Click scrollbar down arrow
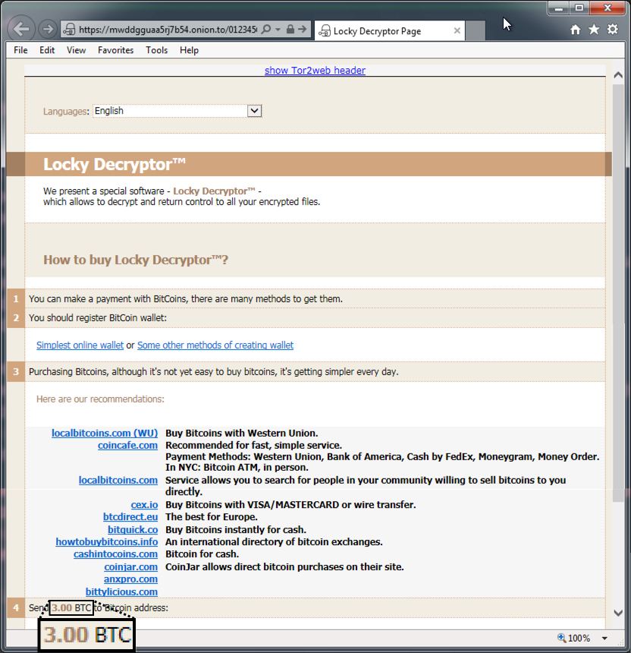 [x=618, y=613]
